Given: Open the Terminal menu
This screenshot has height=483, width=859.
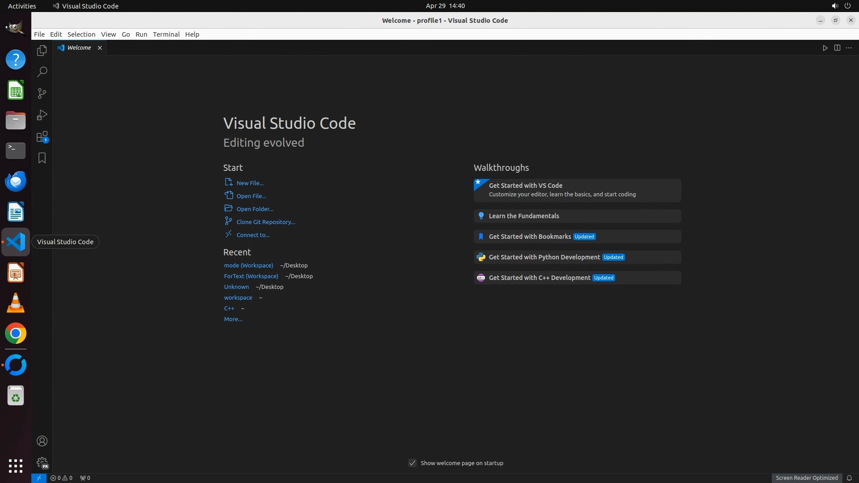Looking at the screenshot, I should (x=166, y=34).
